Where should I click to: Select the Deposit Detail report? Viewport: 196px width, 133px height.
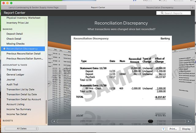pos(15,34)
